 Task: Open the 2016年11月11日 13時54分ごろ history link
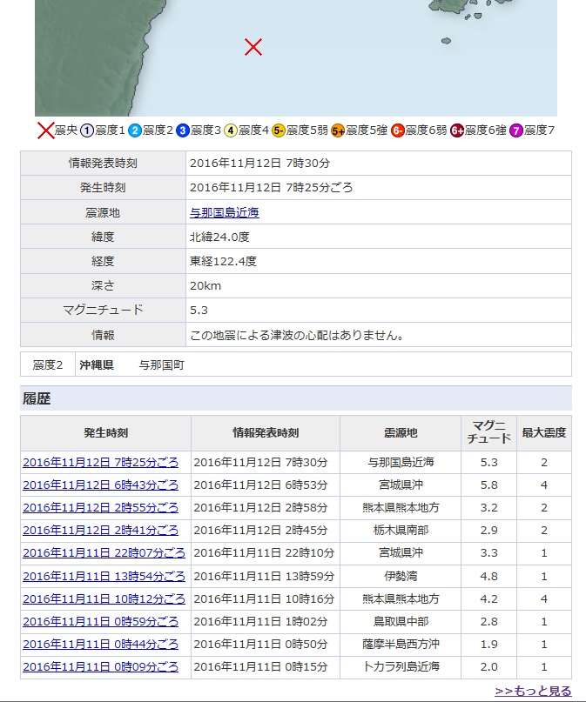pos(104,576)
